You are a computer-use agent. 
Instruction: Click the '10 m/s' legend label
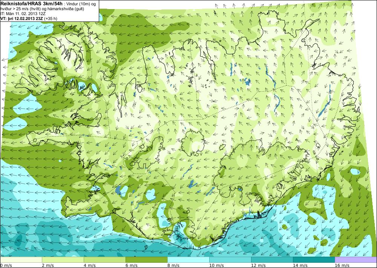point(216,265)
